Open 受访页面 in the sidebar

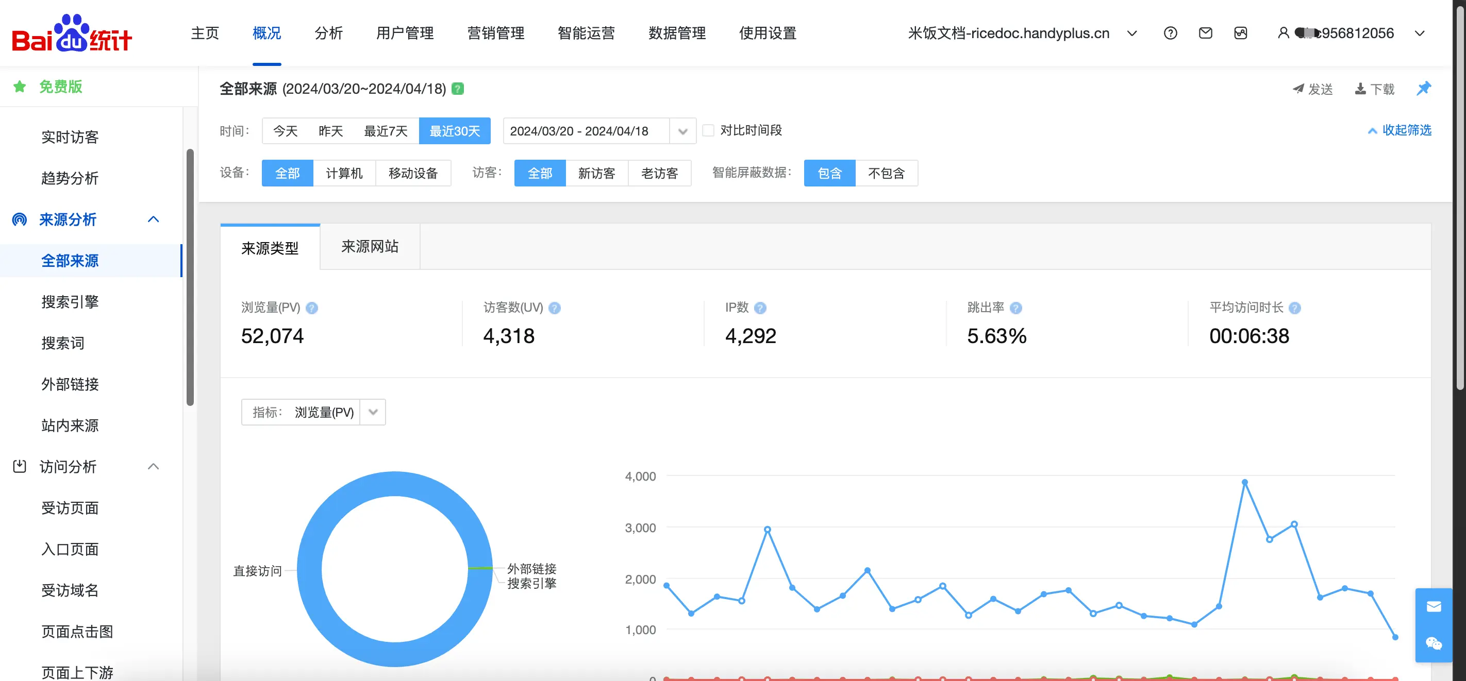pyautogui.click(x=70, y=507)
